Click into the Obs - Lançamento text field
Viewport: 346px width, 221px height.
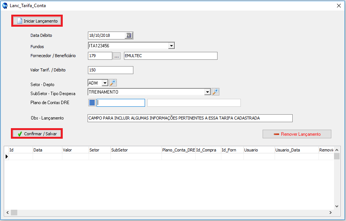189,118
